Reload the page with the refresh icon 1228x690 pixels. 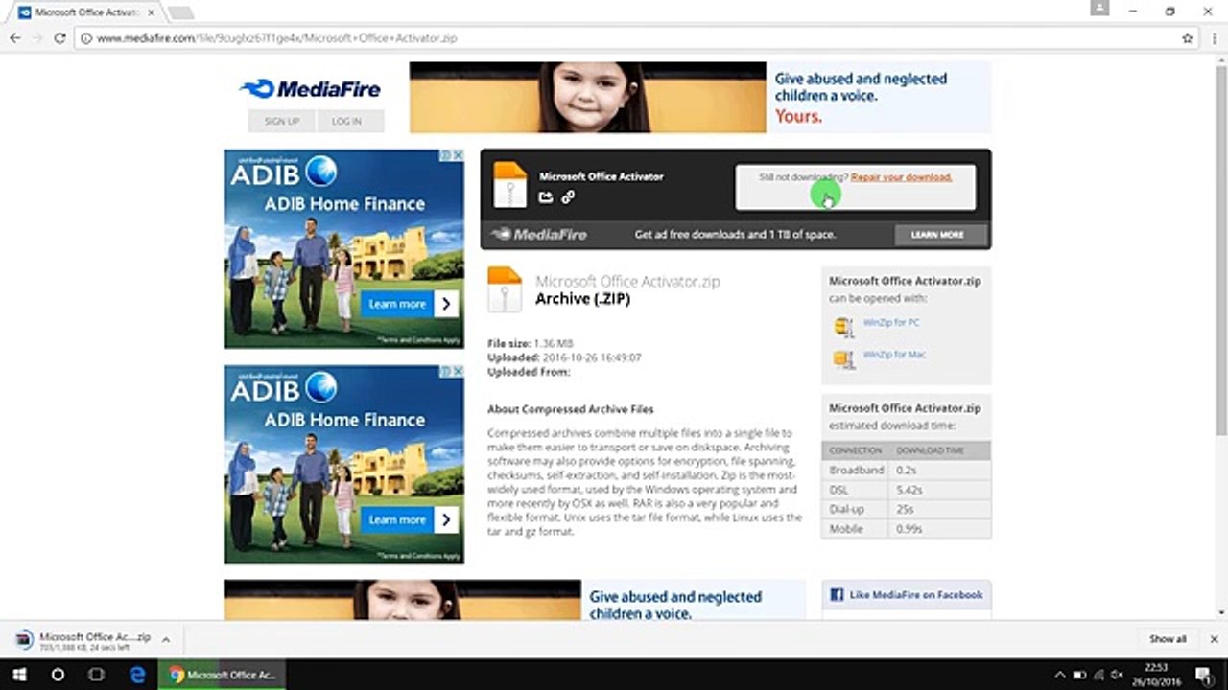point(59,38)
